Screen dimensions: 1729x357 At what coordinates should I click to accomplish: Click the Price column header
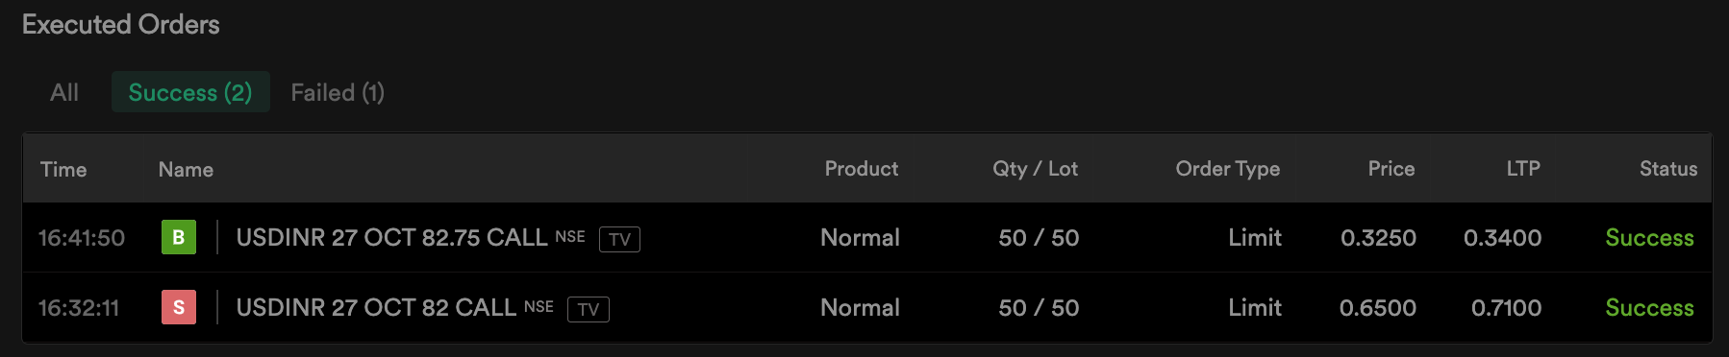tap(1391, 168)
